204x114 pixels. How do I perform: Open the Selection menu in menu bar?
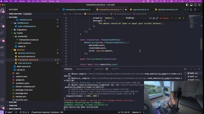pyautogui.click(x=22, y=1)
